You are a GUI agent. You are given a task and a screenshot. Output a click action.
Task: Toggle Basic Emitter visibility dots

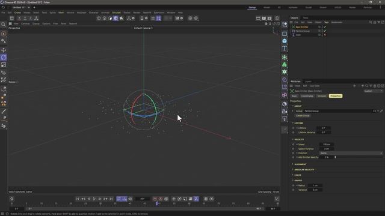[x=322, y=27]
